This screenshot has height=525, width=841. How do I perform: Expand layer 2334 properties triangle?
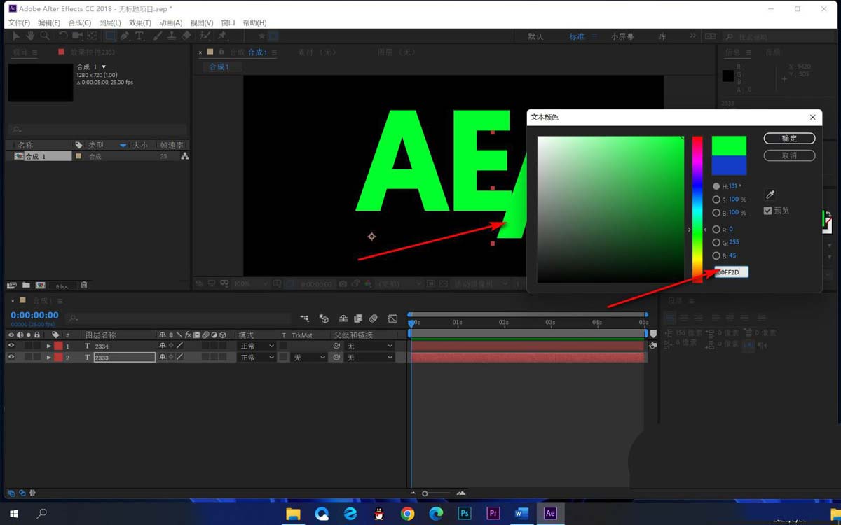[48, 346]
